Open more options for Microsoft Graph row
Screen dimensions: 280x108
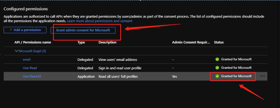[262, 51]
